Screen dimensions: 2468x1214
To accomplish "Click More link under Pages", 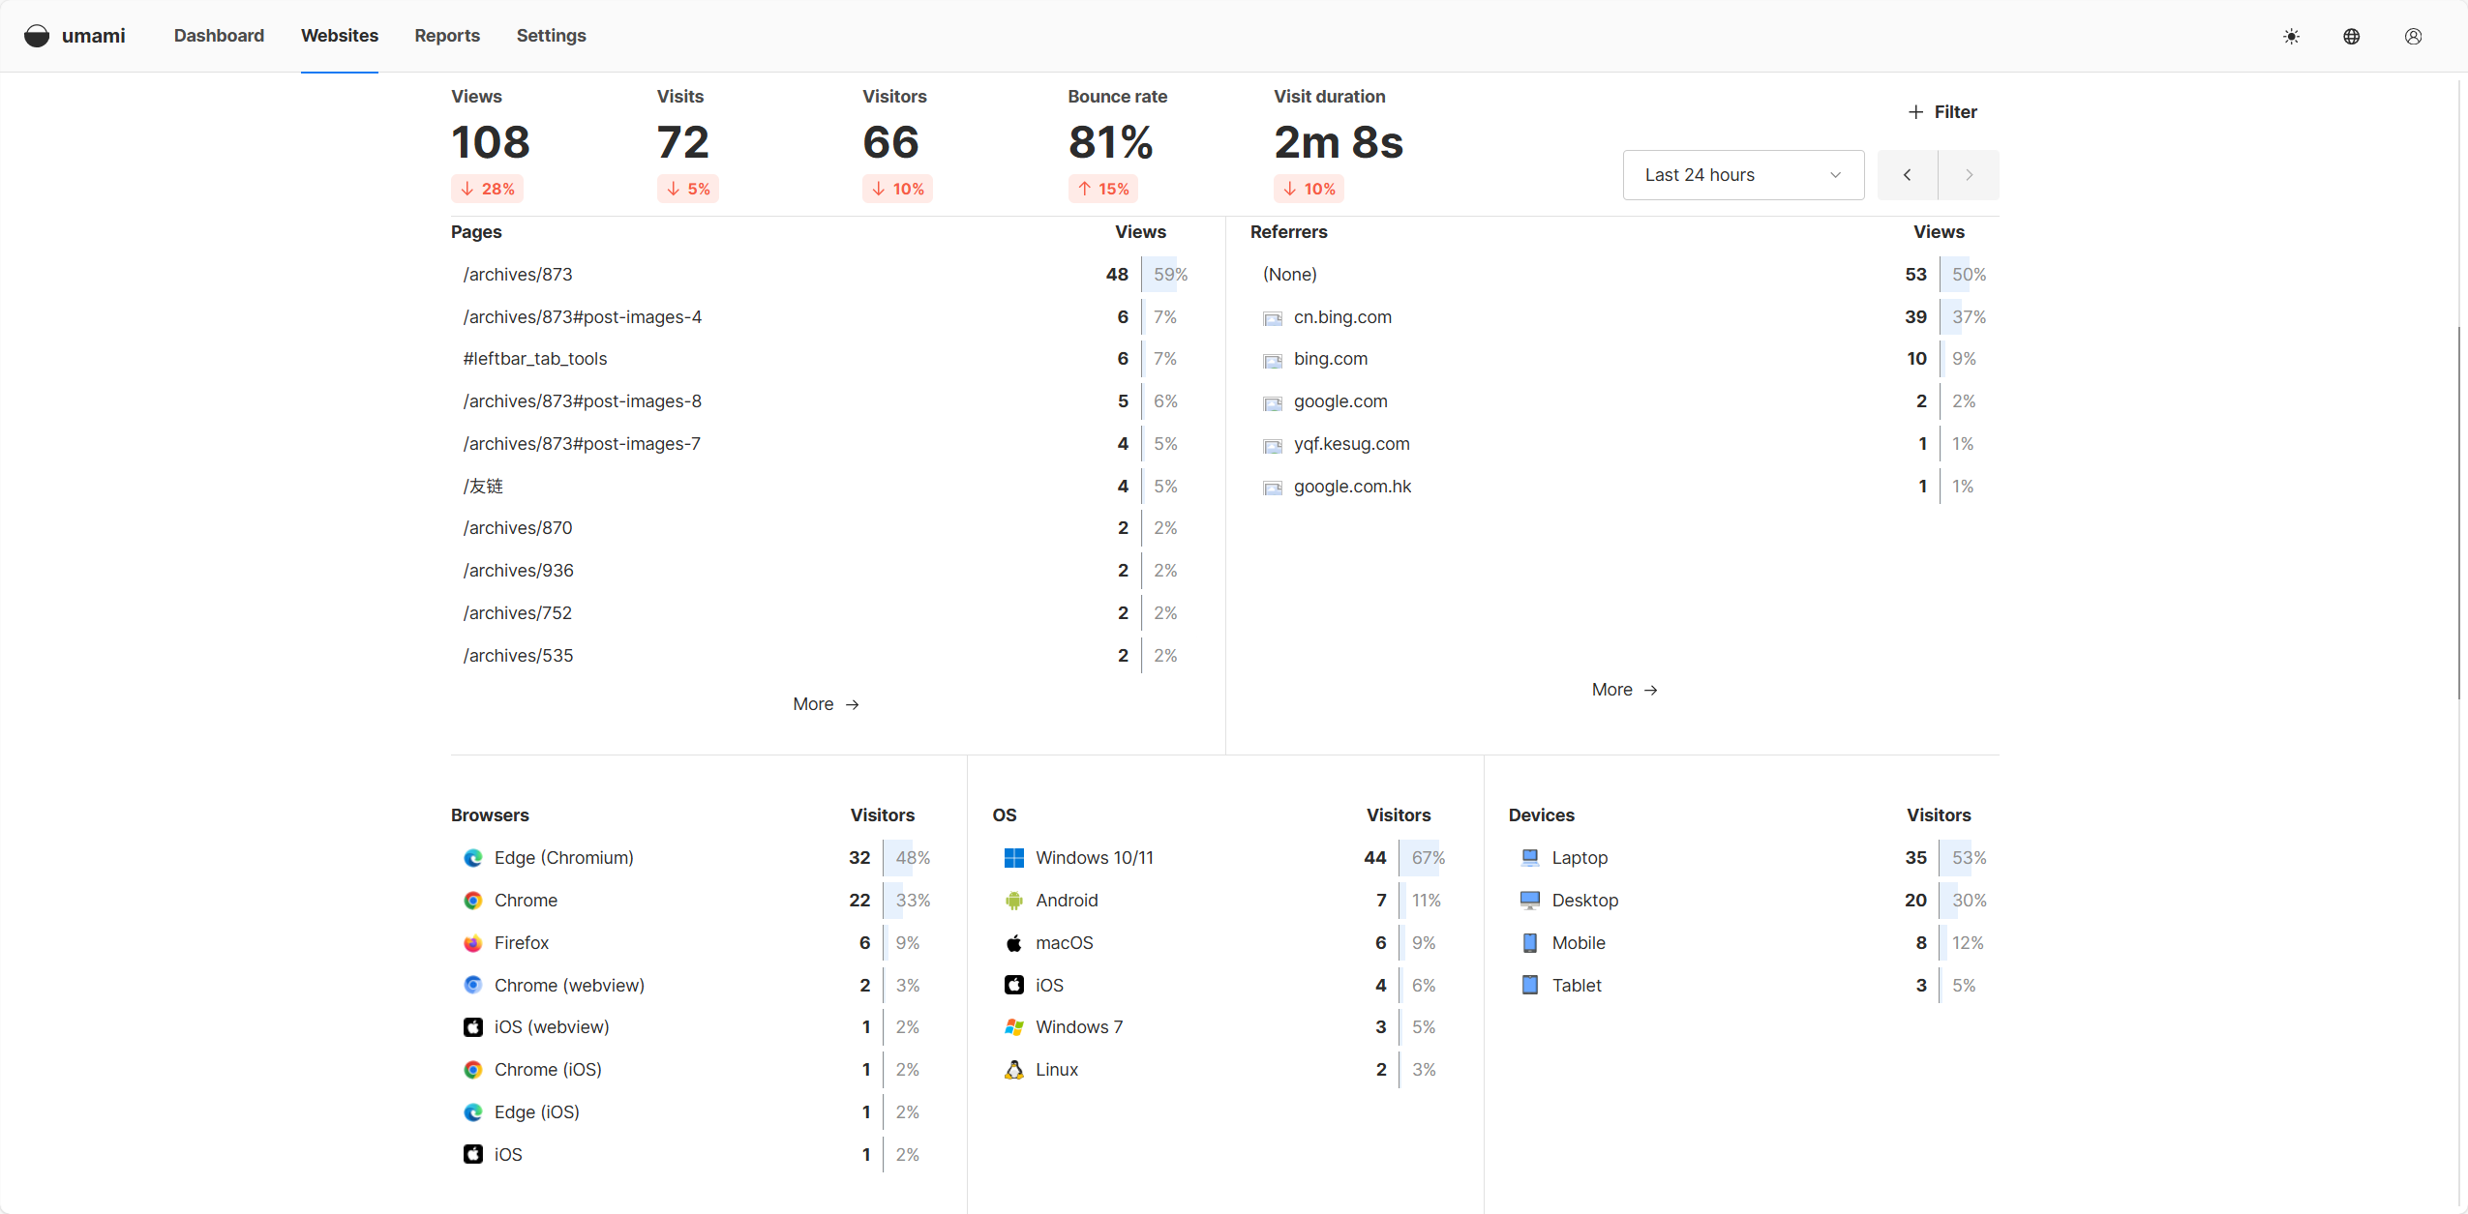I will click(x=826, y=704).
